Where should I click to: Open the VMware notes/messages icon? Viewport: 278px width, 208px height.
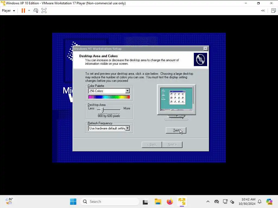(274, 11)
